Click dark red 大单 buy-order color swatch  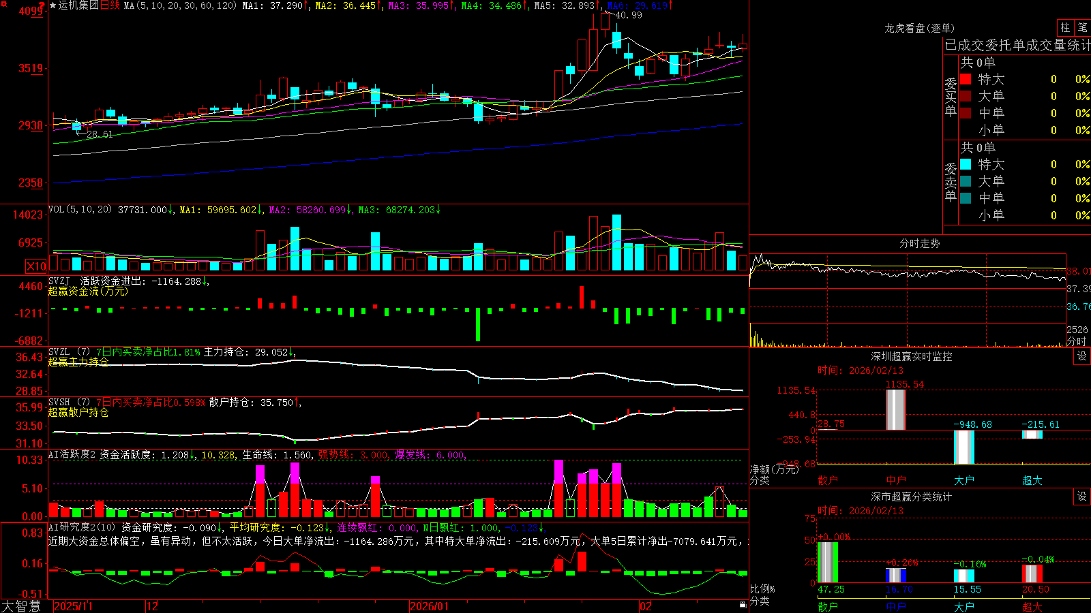(x=966, y=96)
